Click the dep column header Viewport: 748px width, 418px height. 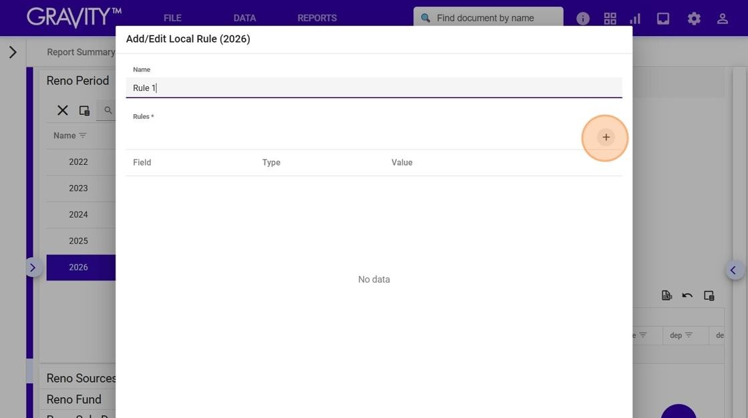[x=675, y=335]
